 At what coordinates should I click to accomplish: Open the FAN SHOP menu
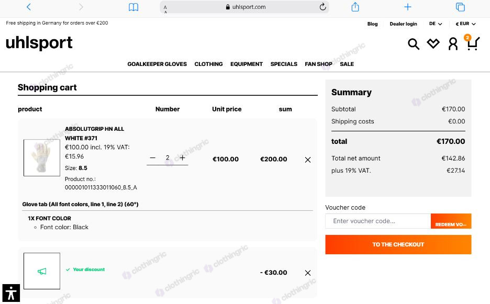tap(318, 64)
